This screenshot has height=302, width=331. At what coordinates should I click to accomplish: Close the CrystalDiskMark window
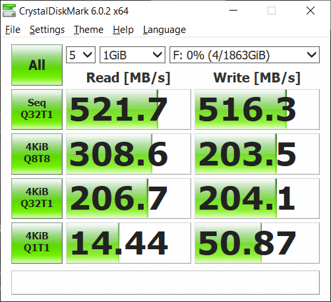[311, 11]
